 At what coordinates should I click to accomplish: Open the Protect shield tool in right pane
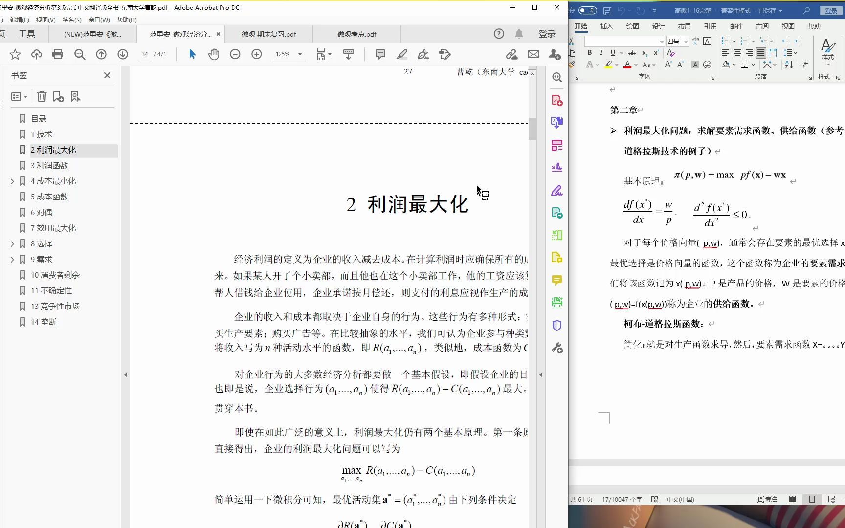pyautogui.click(x=557, y=326)
